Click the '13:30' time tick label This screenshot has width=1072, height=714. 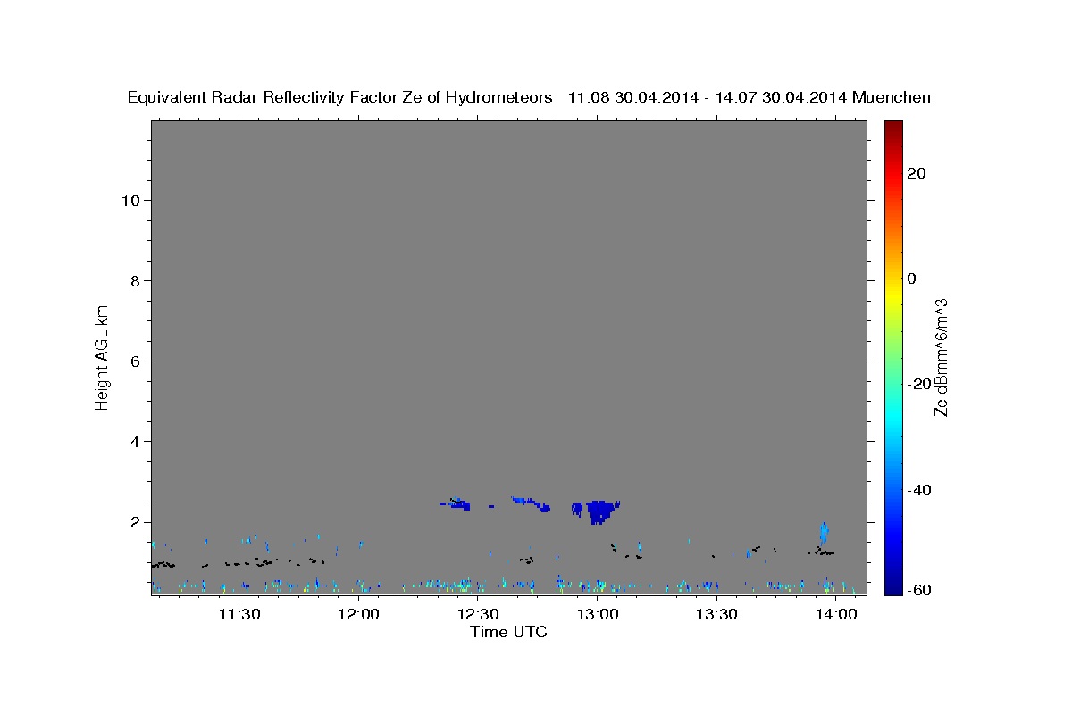716,614
